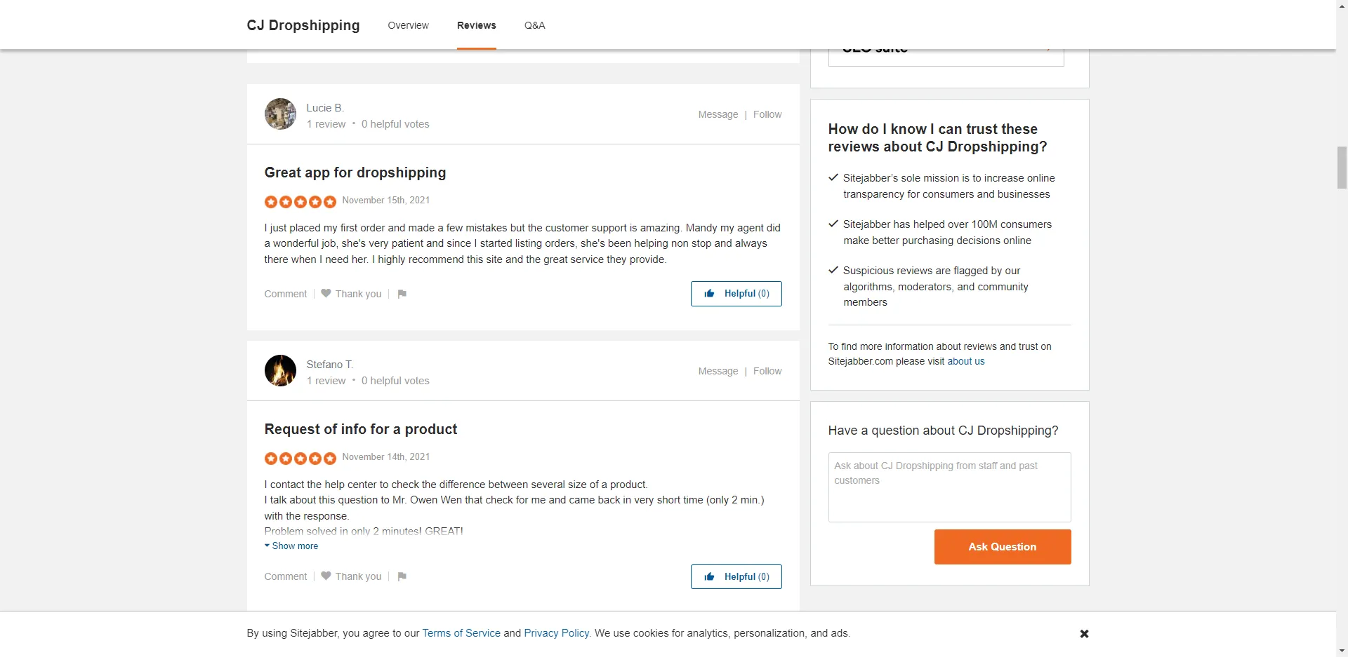
Task: Select the Reviews tab
Action: [476, 25]
